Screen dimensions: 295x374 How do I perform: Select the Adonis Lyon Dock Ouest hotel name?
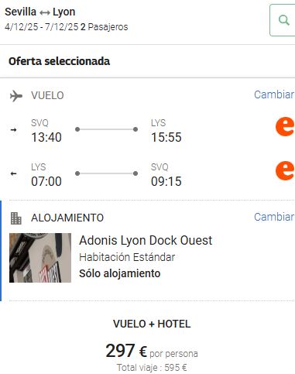pyautogui.click(x=146, y=240)
